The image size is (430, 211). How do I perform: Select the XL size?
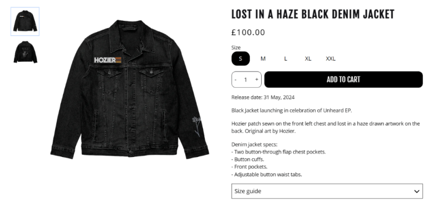(308, 59)
